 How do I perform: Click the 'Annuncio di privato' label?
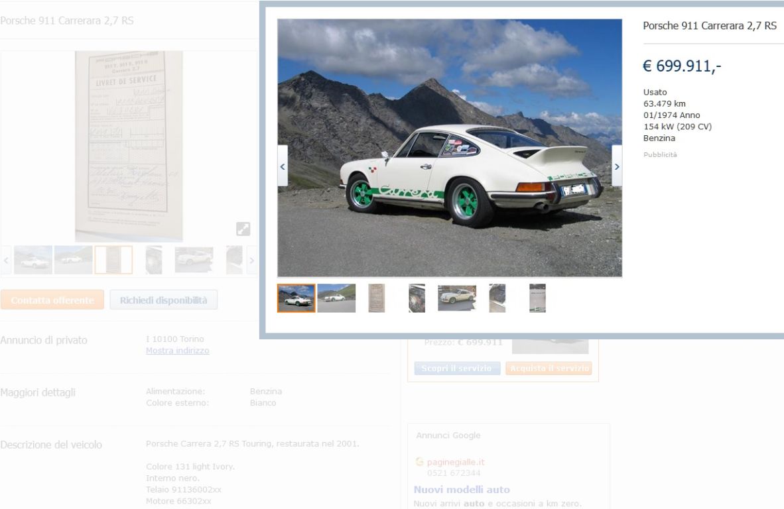point(44,340)
